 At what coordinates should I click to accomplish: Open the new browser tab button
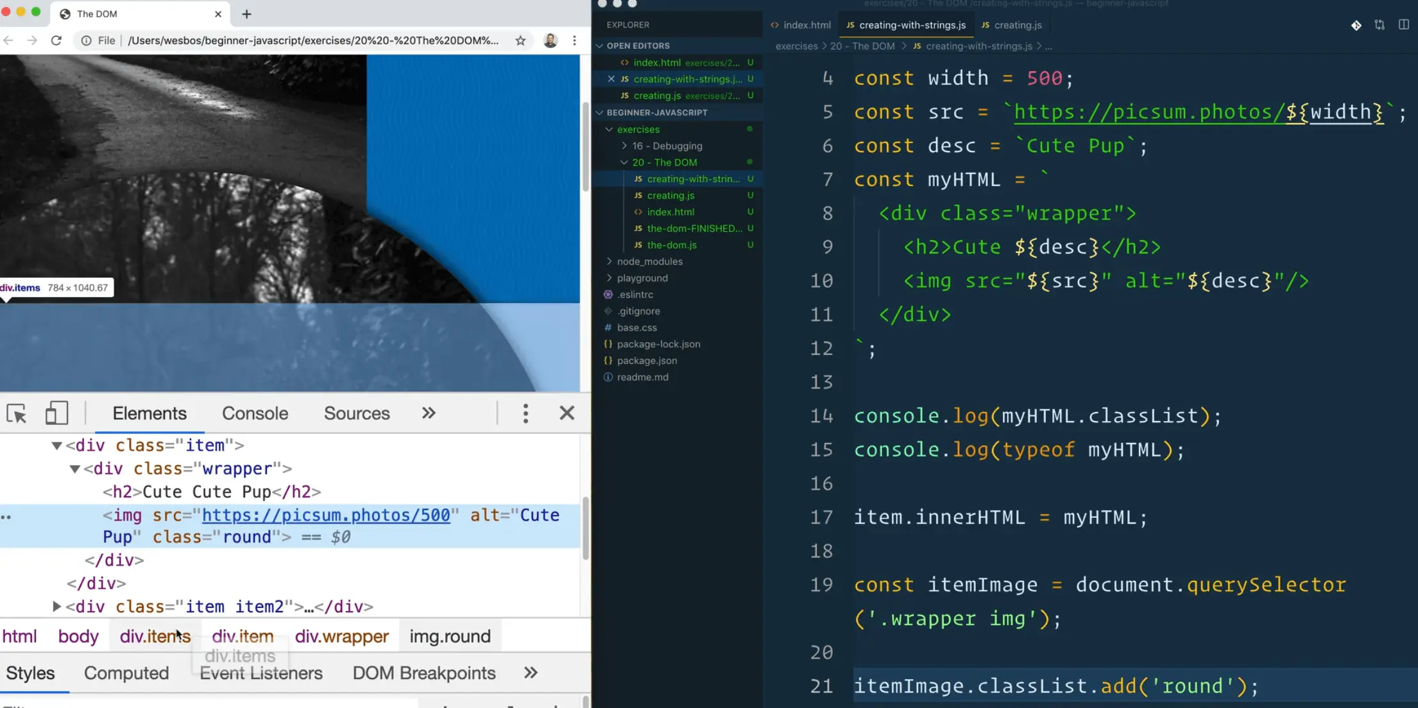(x=246, y=14)
